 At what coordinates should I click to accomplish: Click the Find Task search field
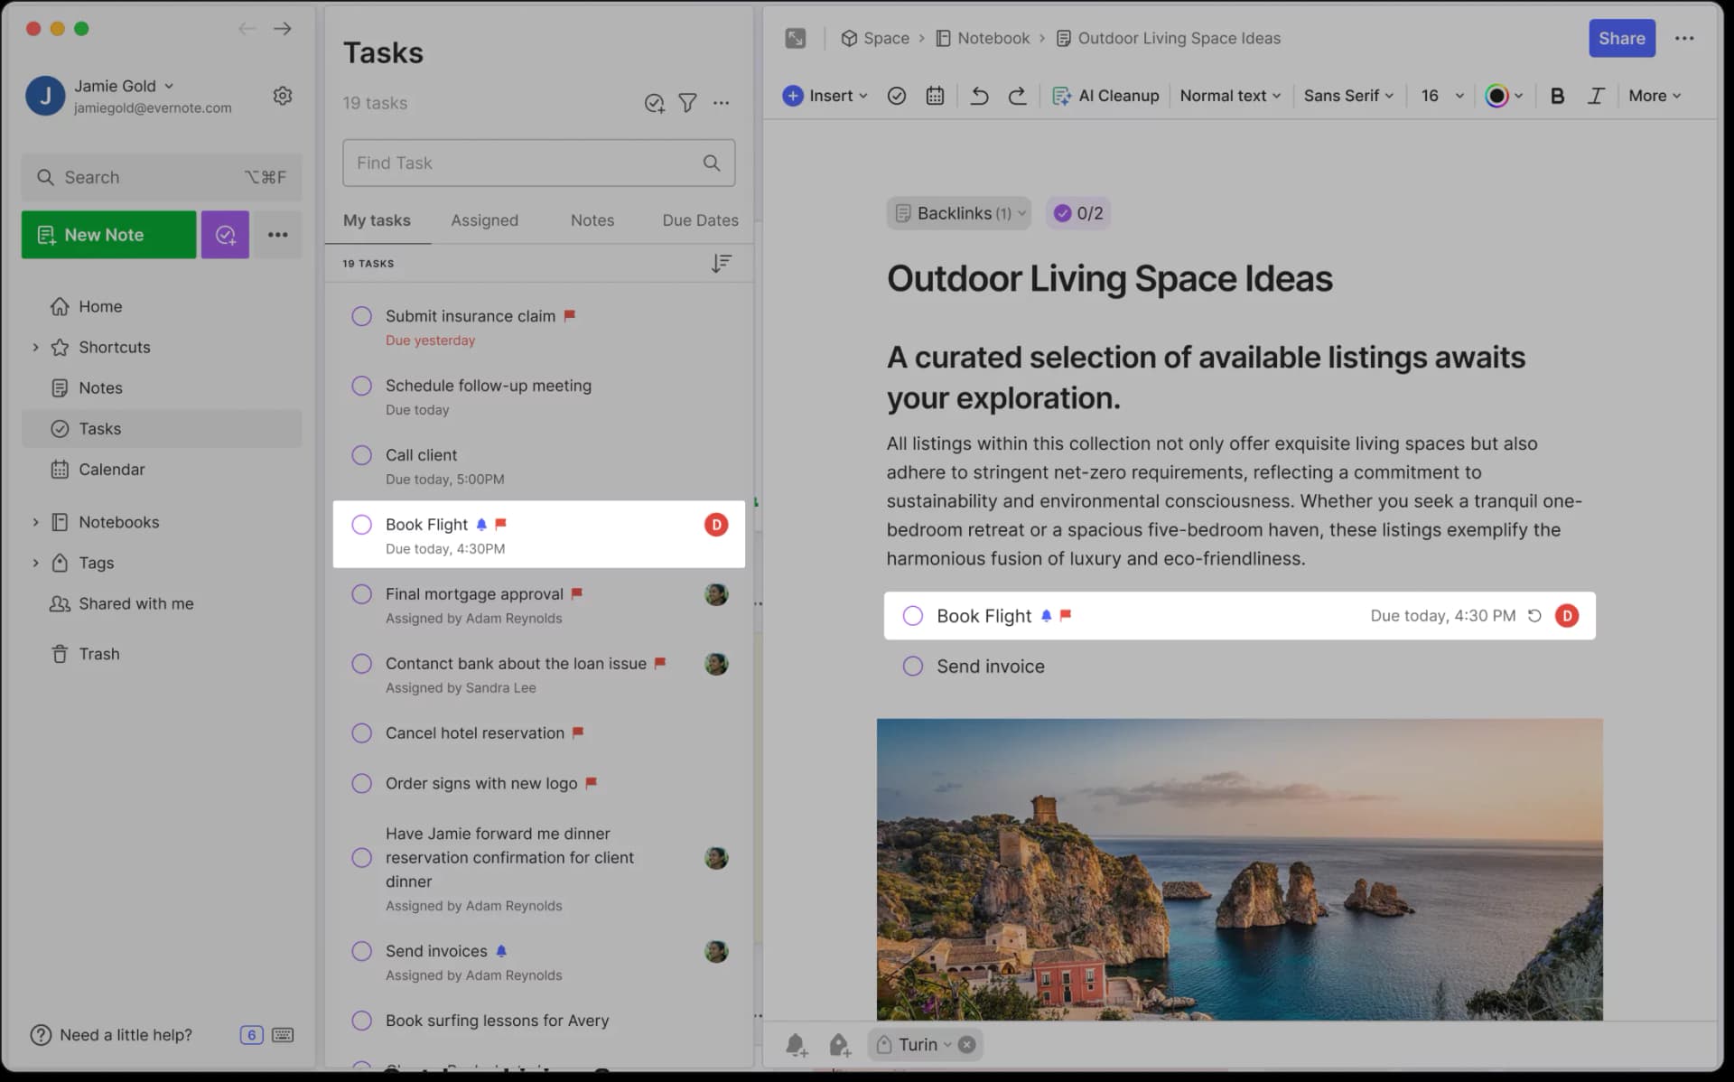click(x=538, y=163)
